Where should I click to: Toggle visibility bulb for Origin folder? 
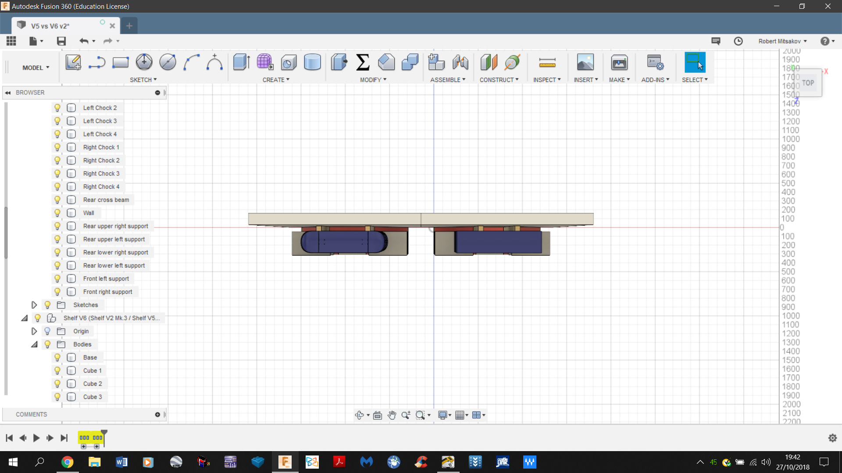click(47, 331)
